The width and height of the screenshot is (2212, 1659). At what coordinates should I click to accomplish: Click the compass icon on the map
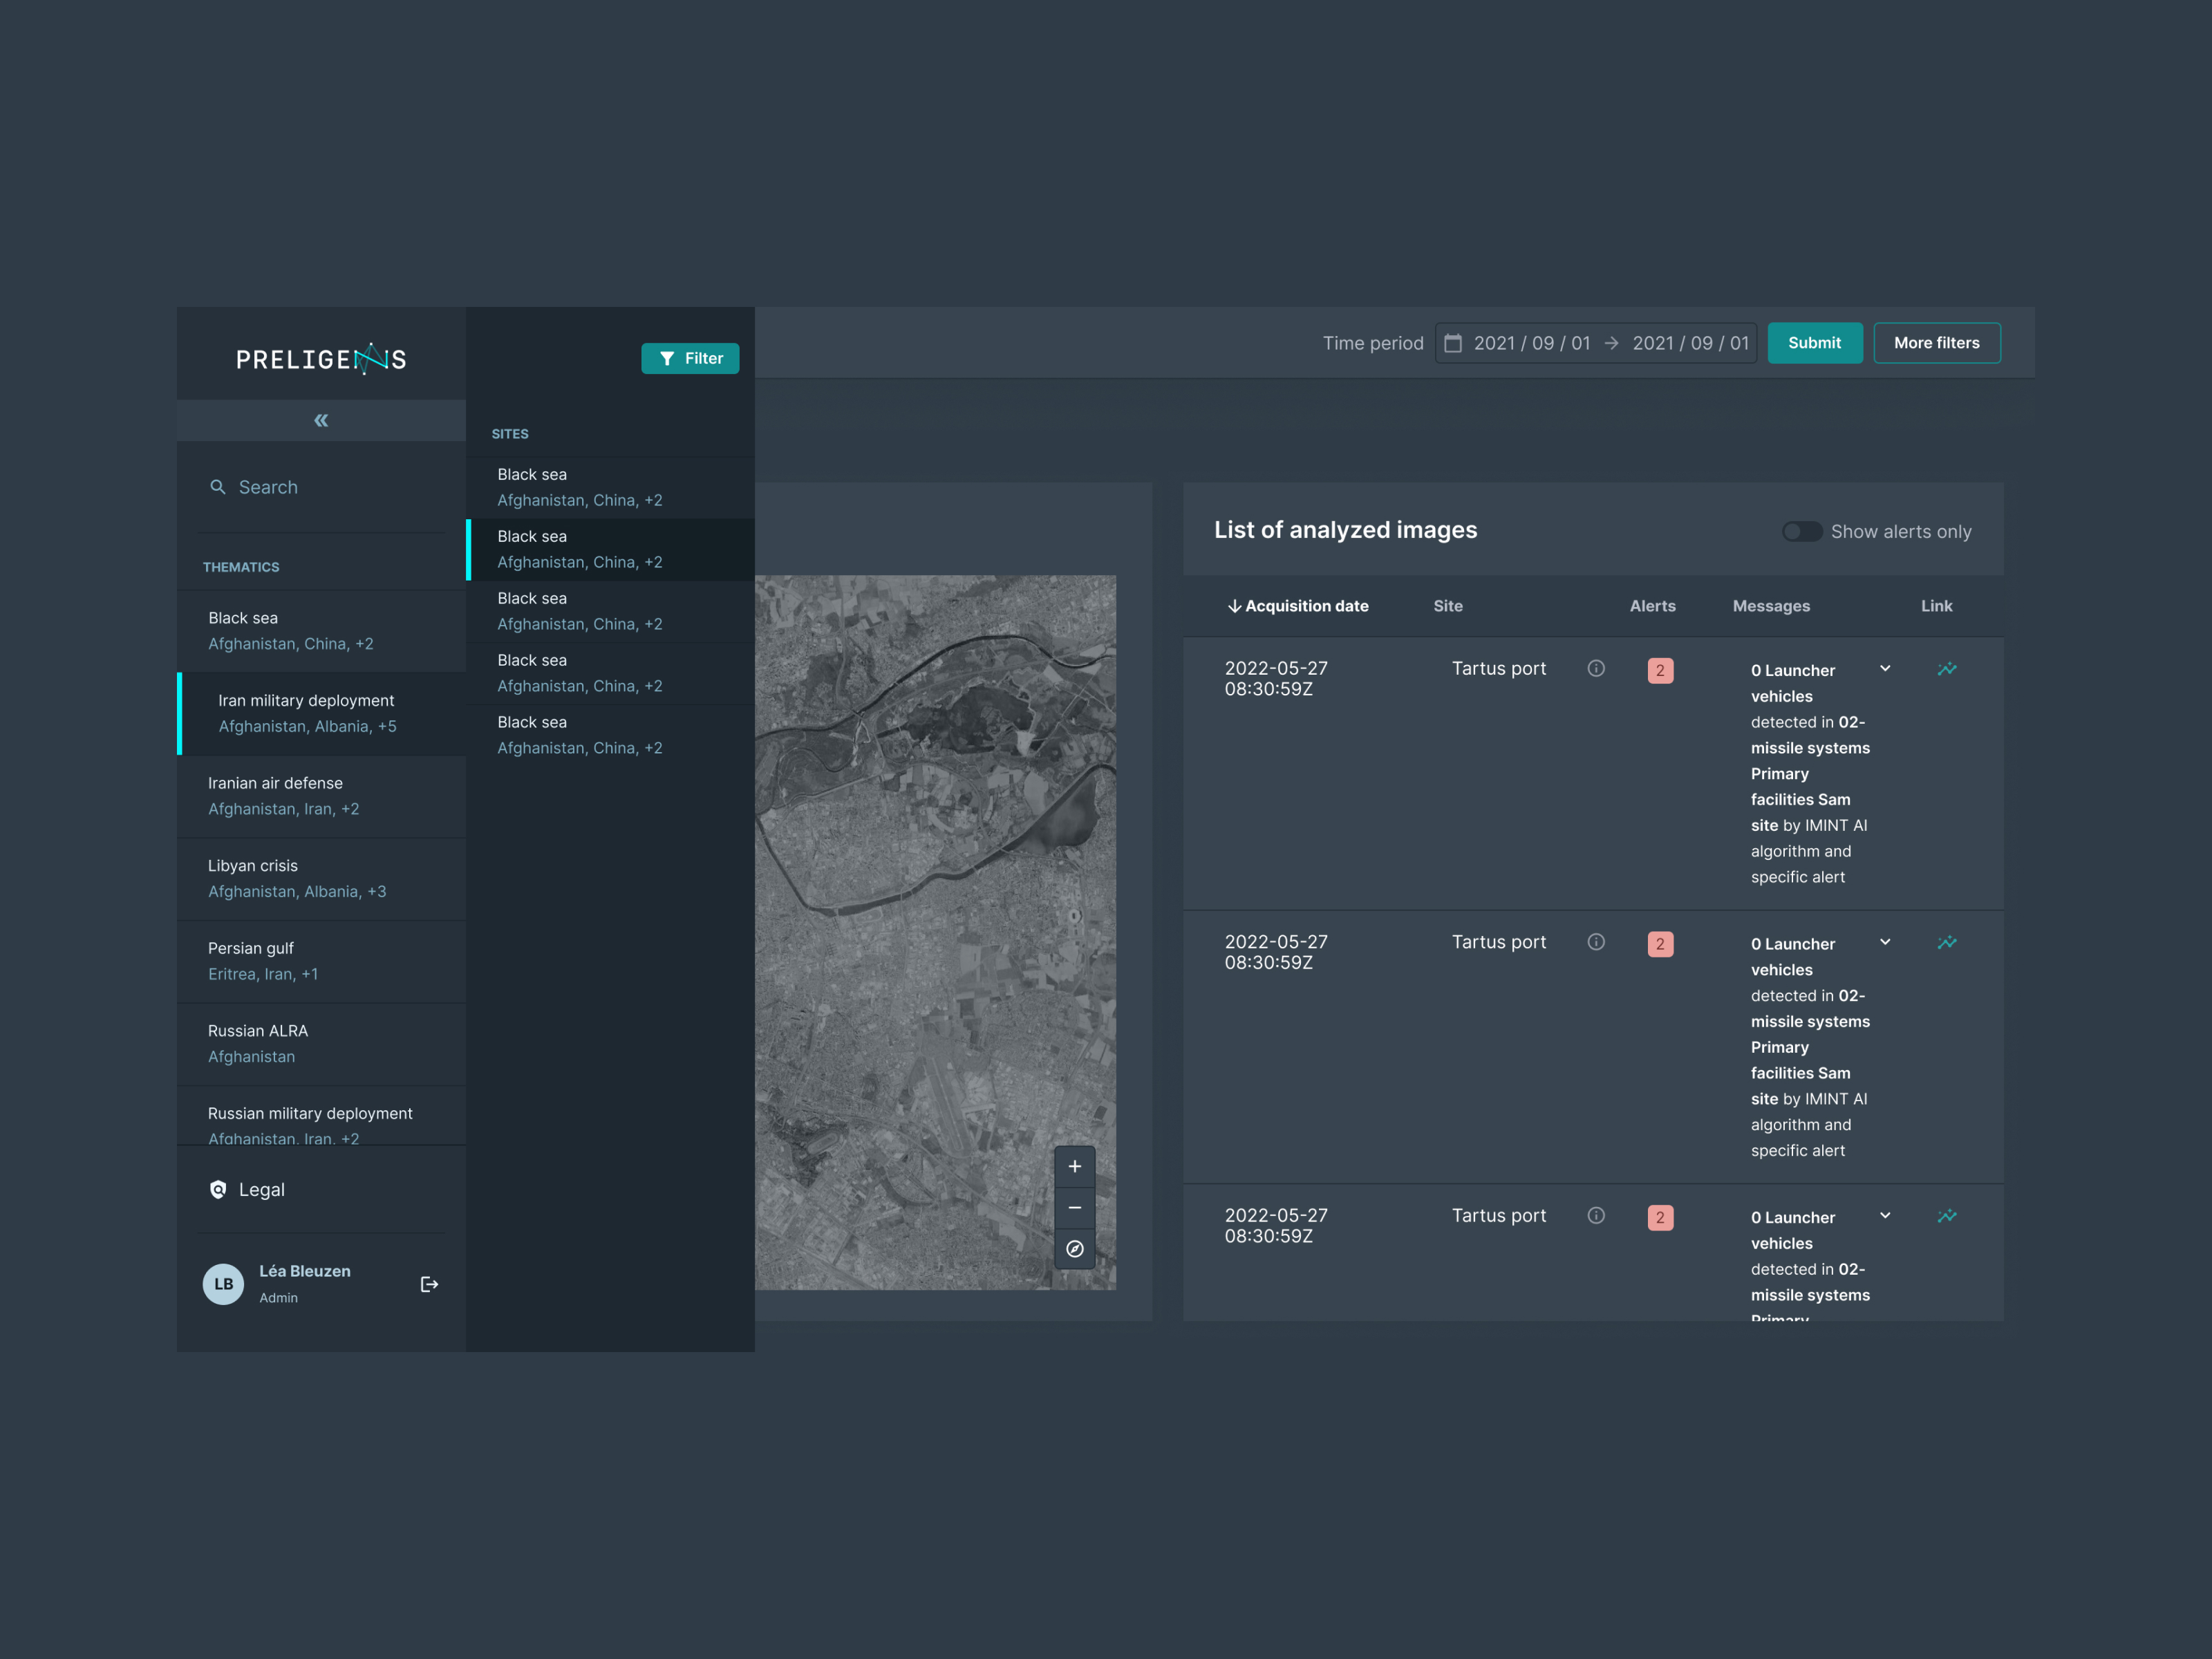(x=1074, y=1249)
